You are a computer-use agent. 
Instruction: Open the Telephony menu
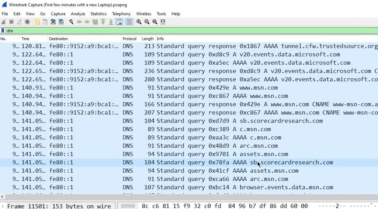coord(121,14)
